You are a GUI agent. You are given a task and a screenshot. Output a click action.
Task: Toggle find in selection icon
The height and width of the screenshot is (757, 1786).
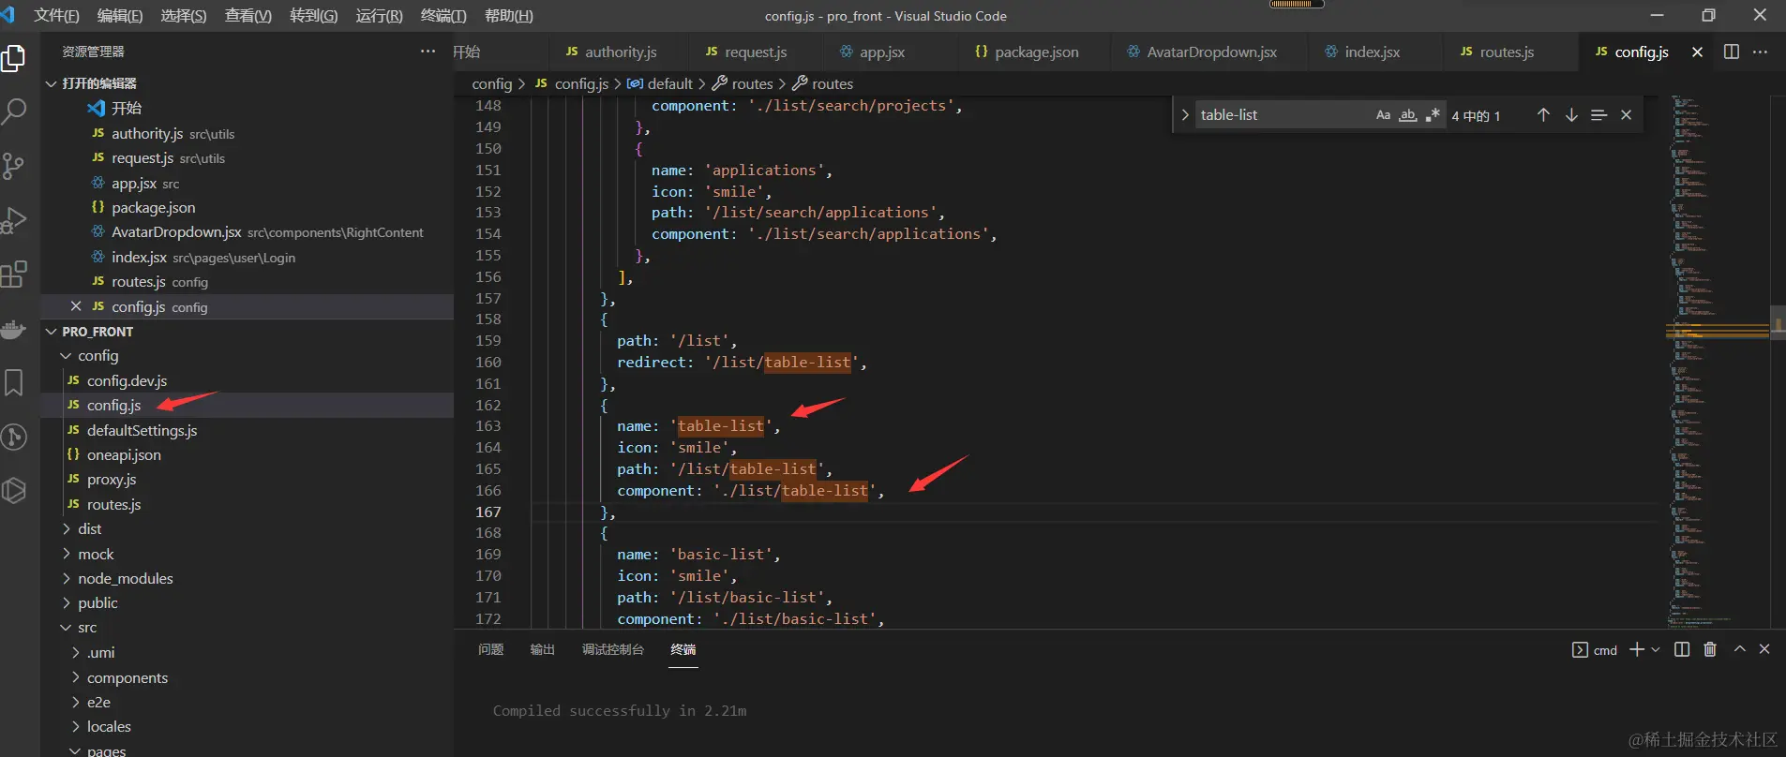tap(1599, 115)
